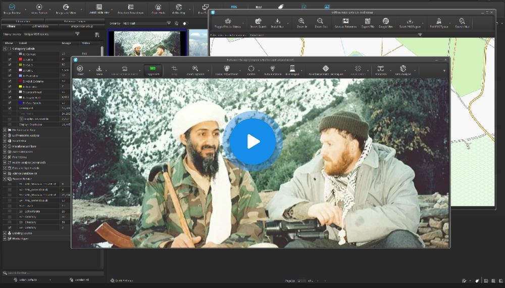
Task: Select the Crop tool in Reference Image window
Action: (174, 70)
